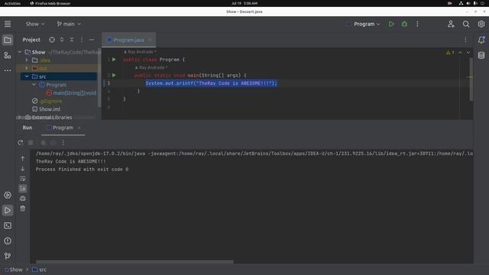Screen dimensions: 489x275
Task: Open more run actions menu
Action: click(418, 24)
